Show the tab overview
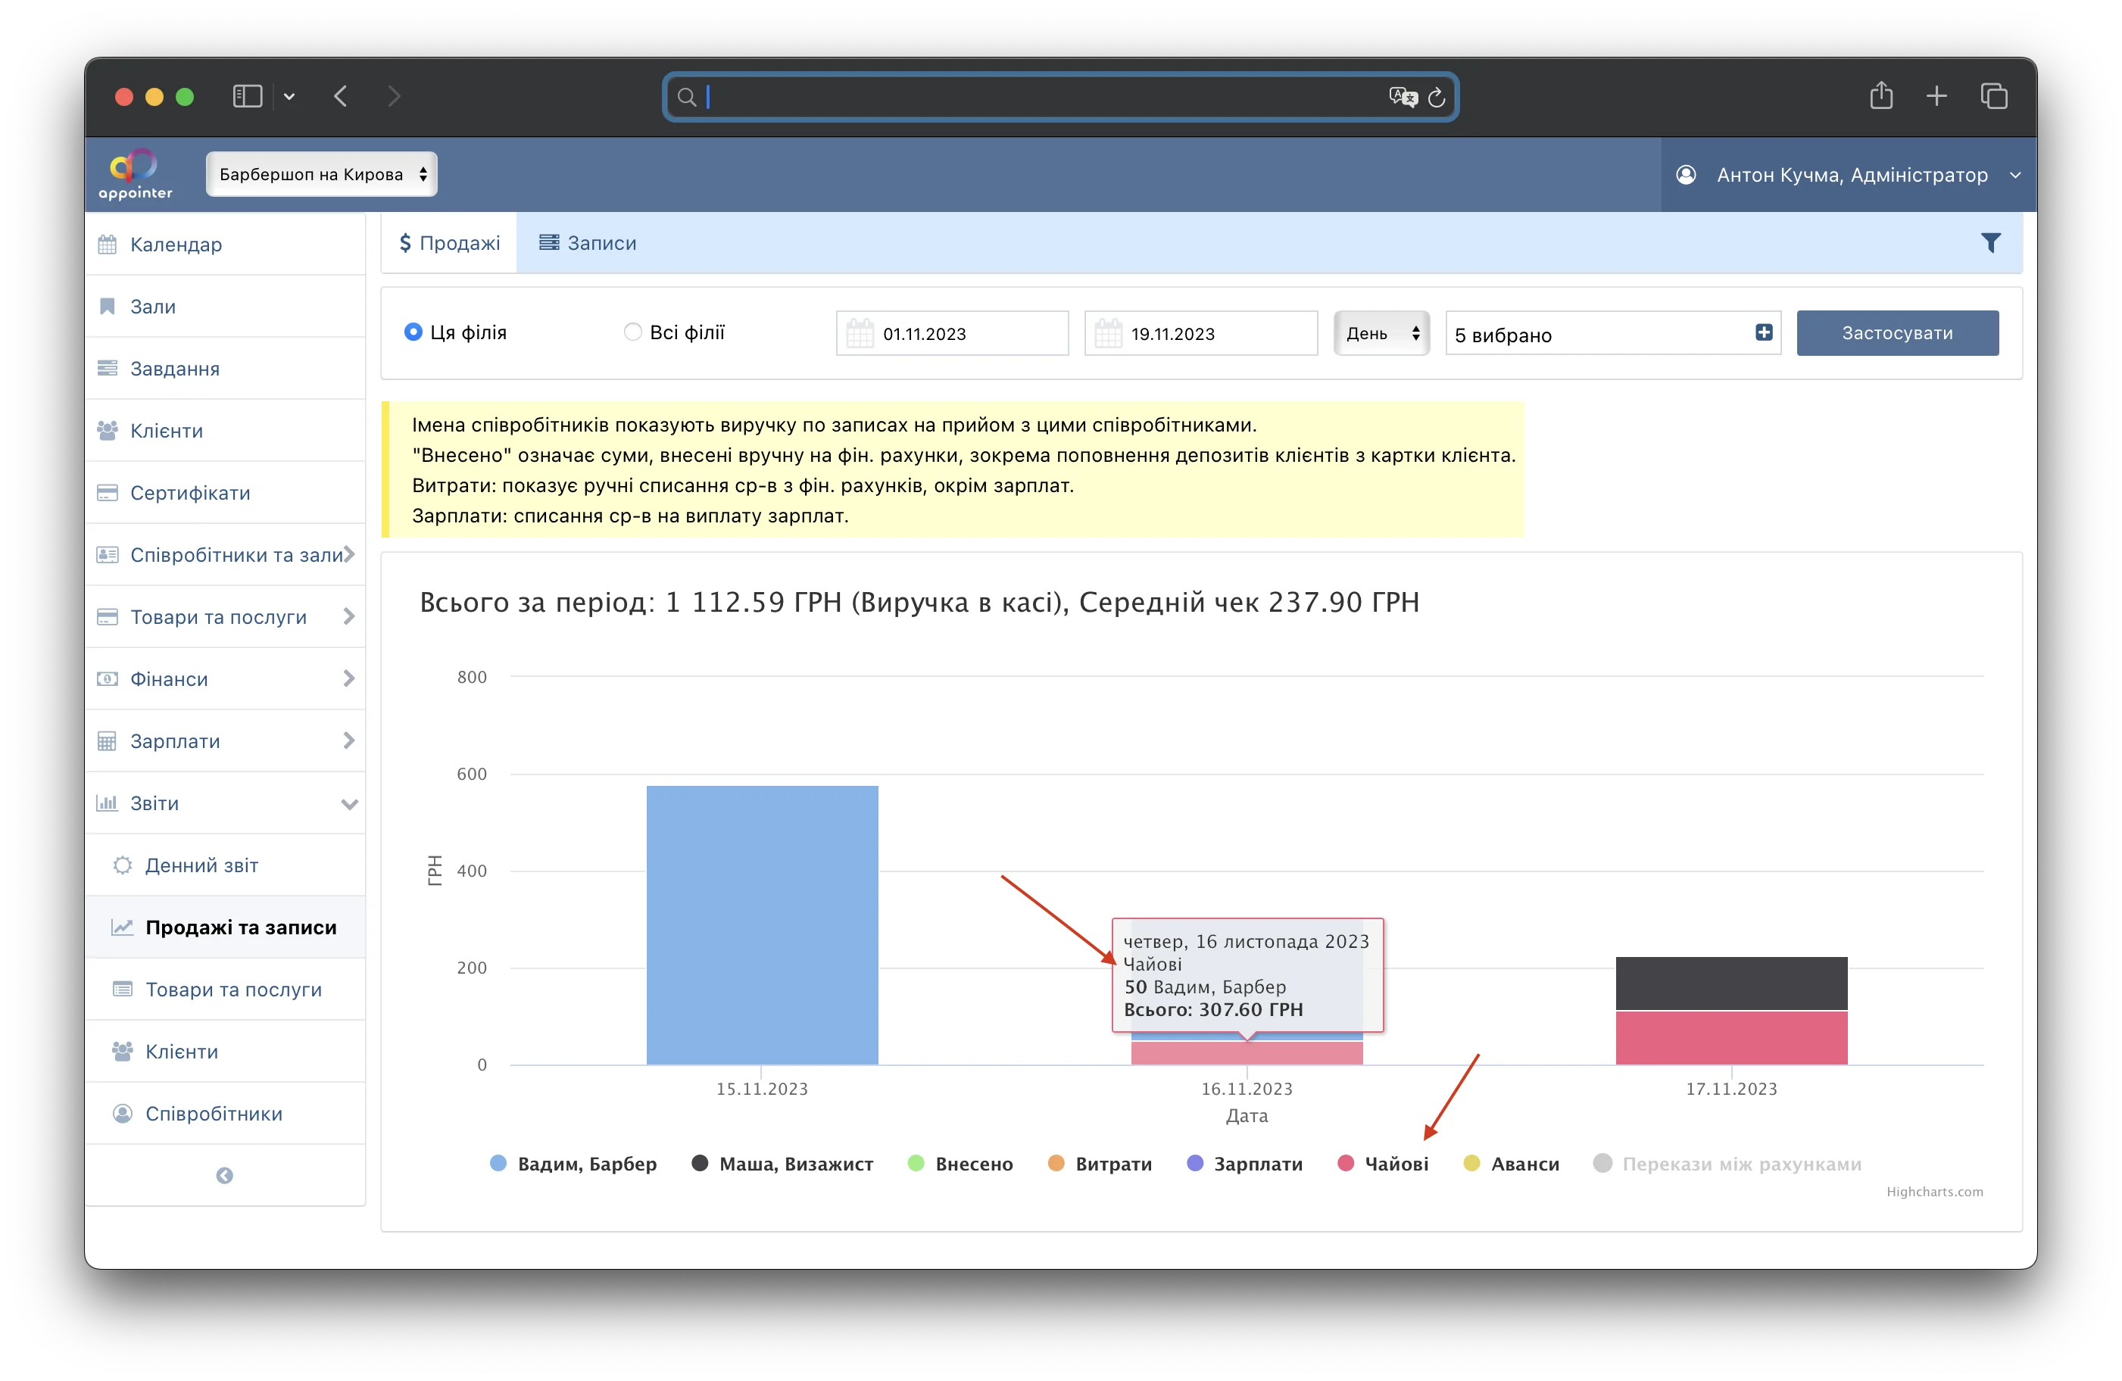2122x1381 pixels. pyautogui.click(x=1993, y=96)
